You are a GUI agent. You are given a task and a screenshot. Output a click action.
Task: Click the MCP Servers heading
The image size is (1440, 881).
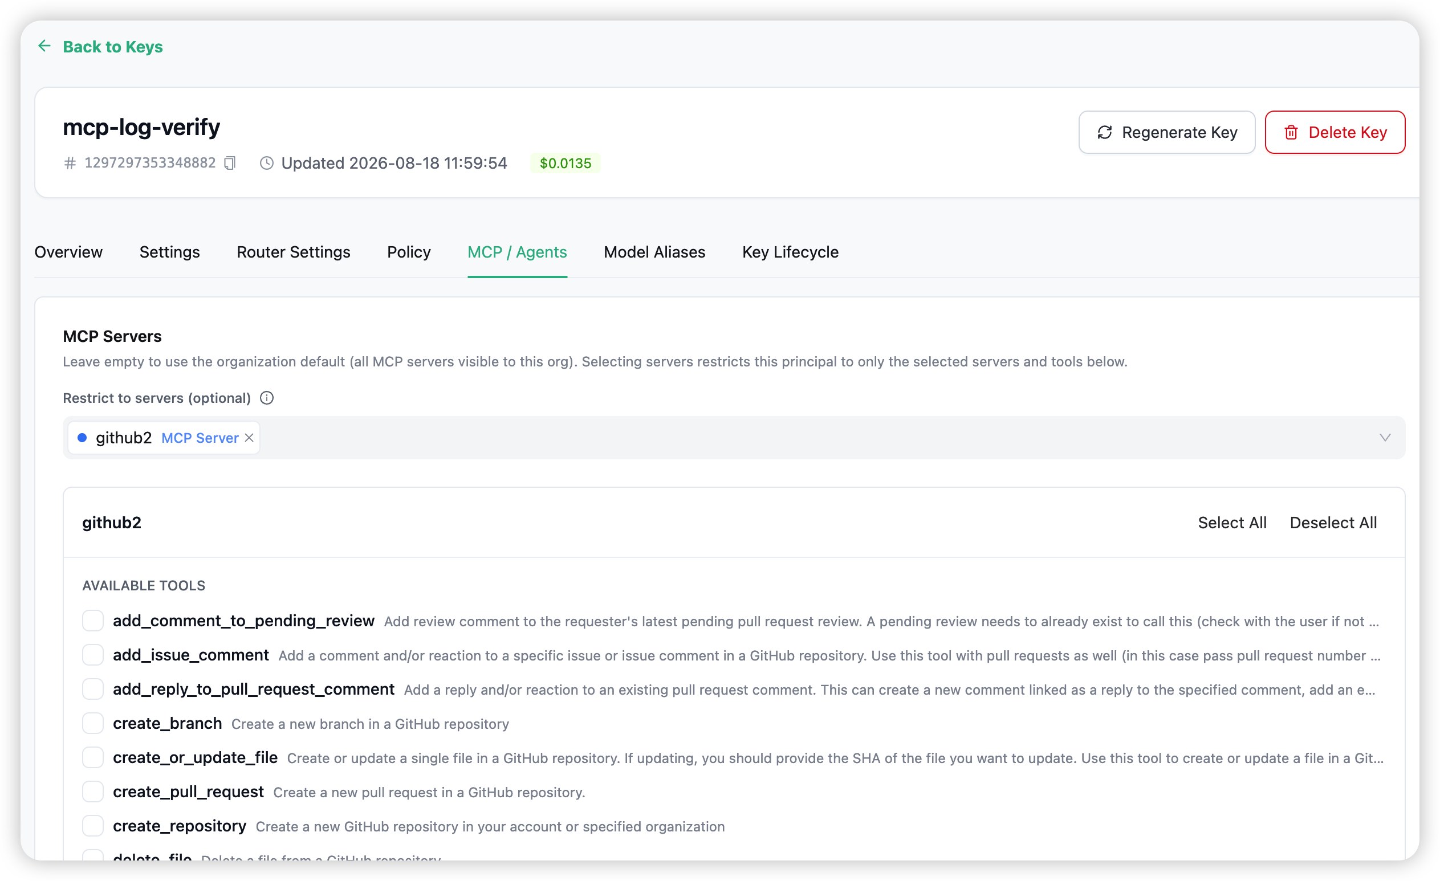click(x=112, y=336)
